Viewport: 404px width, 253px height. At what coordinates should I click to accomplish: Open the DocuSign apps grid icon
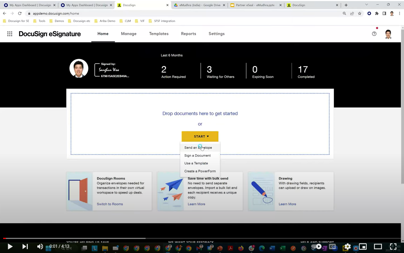10,34
